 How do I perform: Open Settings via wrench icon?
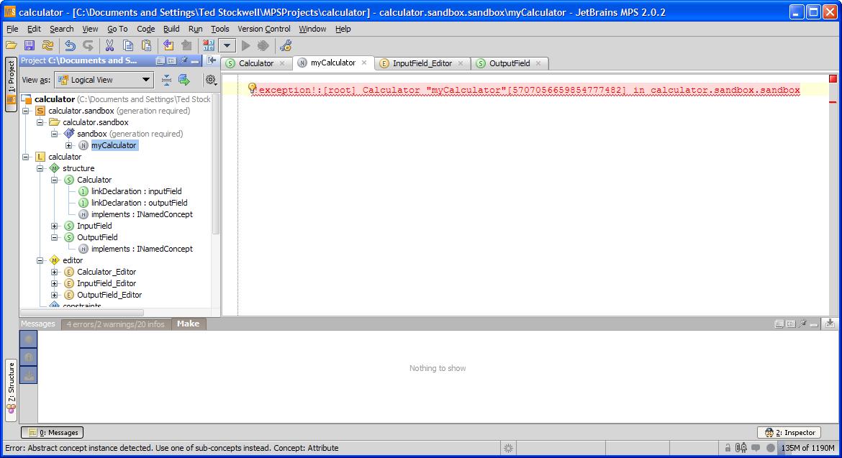286,45
